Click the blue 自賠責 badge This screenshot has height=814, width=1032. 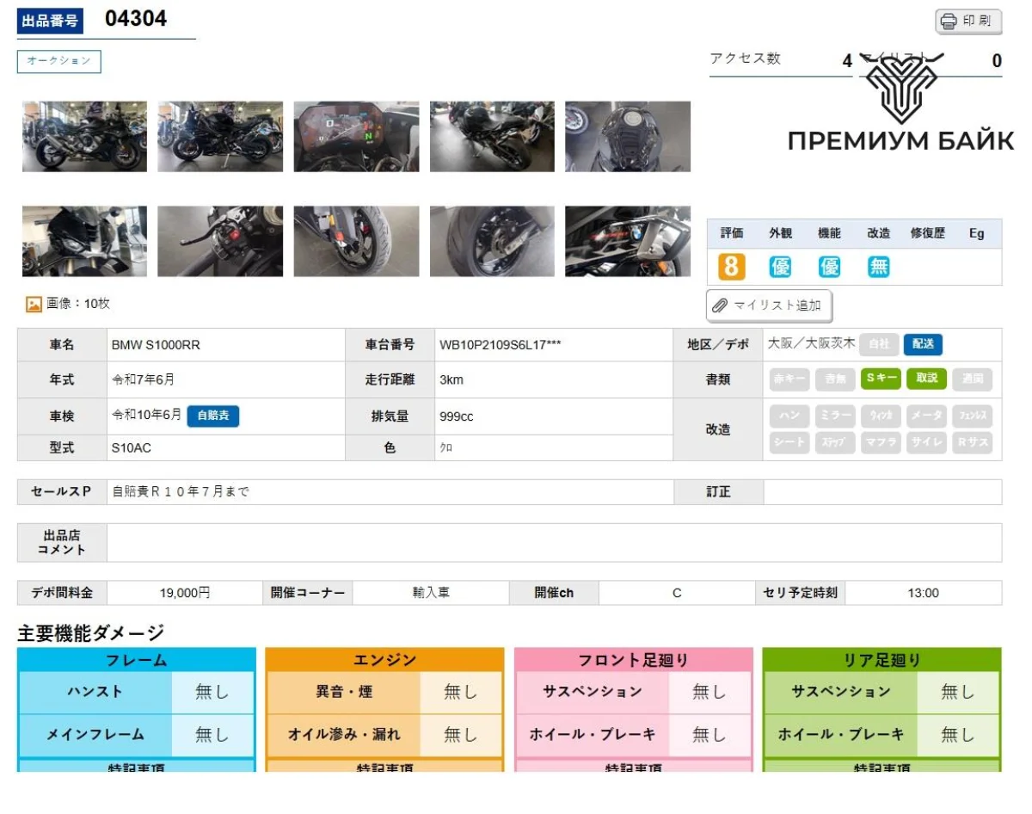coord(213,416)
